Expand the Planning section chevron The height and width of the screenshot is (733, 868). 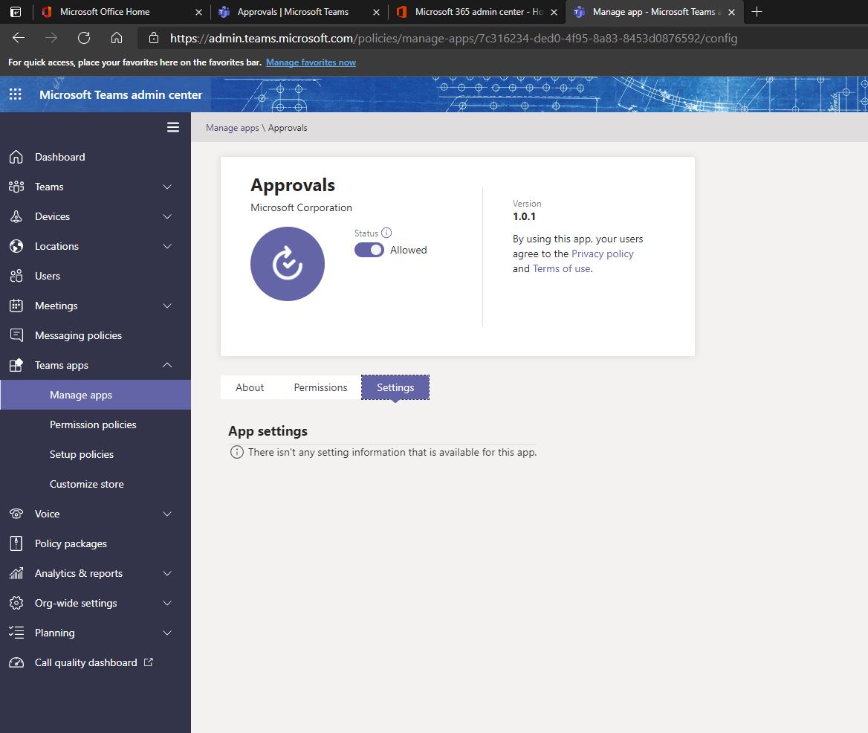point(167,633)
